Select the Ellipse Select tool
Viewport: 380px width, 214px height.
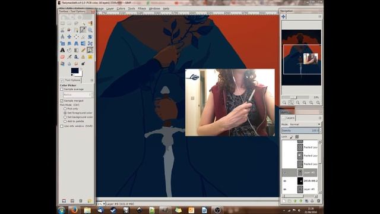[x=69, y=23]
